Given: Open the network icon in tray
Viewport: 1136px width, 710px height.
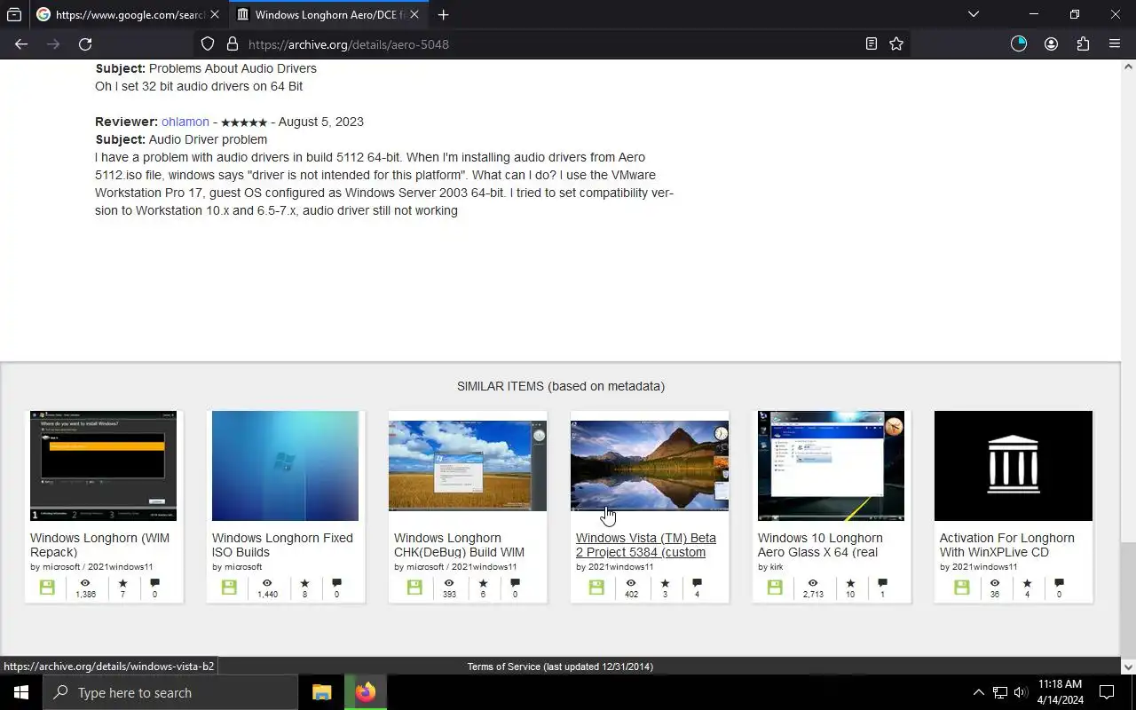Looking at the screenshot, I should [x=1000, y=692].
